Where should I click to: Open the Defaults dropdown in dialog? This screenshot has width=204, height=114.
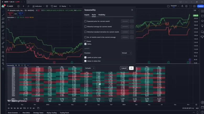89,68
